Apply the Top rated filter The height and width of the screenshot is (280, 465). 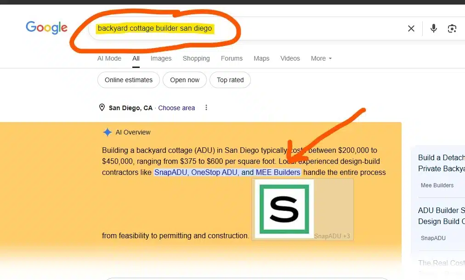click(230, 80)
